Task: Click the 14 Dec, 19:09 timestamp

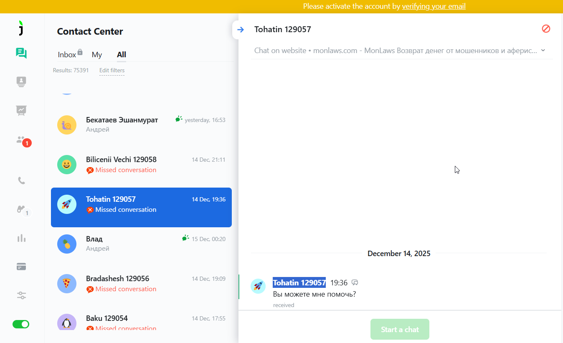Action: (208, 279)
